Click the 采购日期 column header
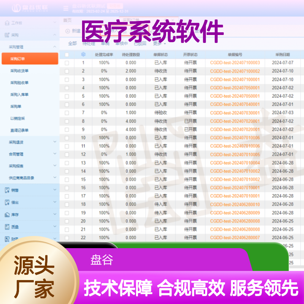The width and height of the screenshot is (304, 304). click(x=282, y=55)
